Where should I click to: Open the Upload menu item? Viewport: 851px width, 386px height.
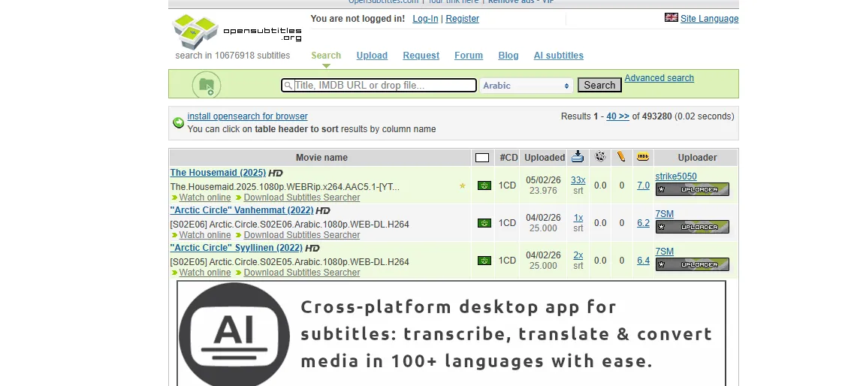372,56
